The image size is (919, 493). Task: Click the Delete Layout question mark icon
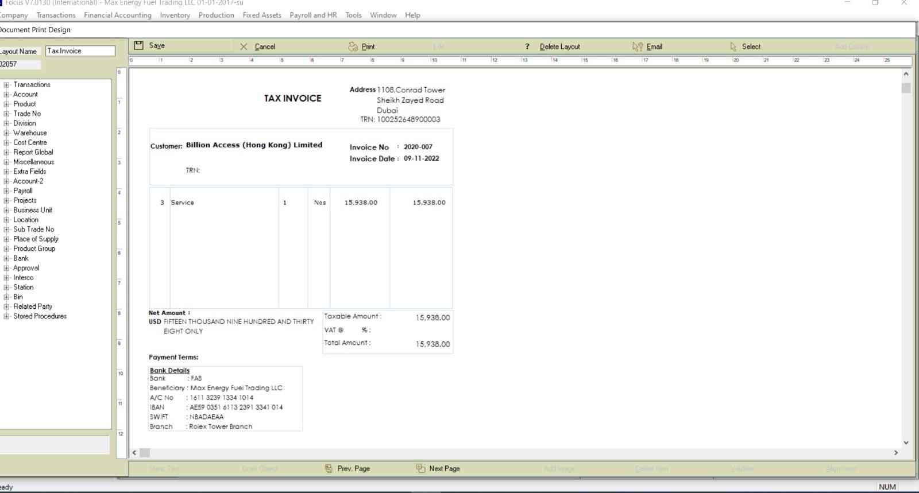[x=527, y=46]
